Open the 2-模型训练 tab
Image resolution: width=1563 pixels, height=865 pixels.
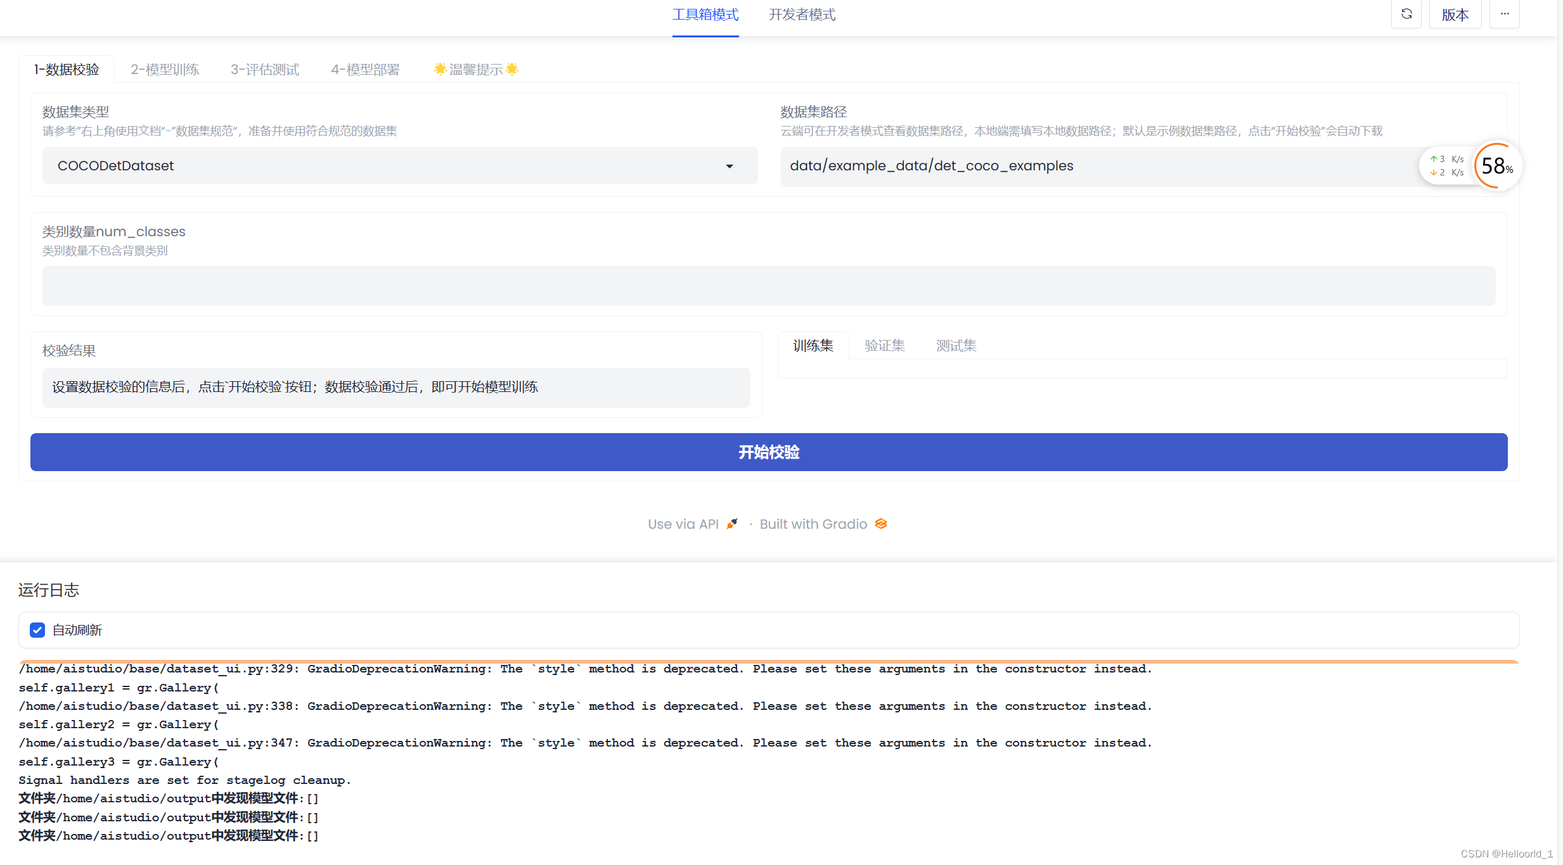tap(165, 69)
